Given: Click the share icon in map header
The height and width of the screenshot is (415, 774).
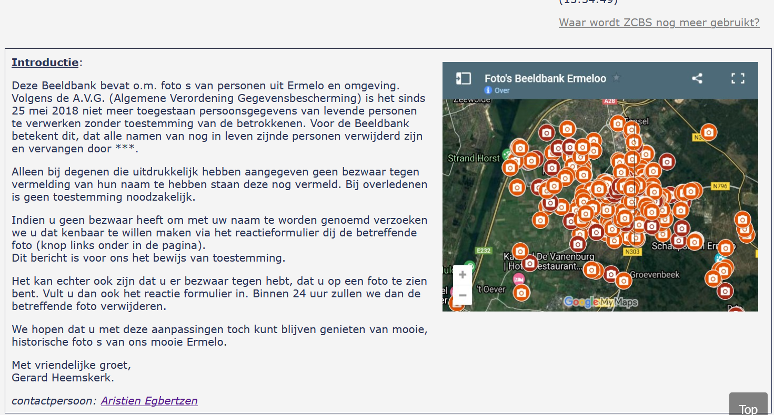Looking at the screenshot, I should [697, 79].
